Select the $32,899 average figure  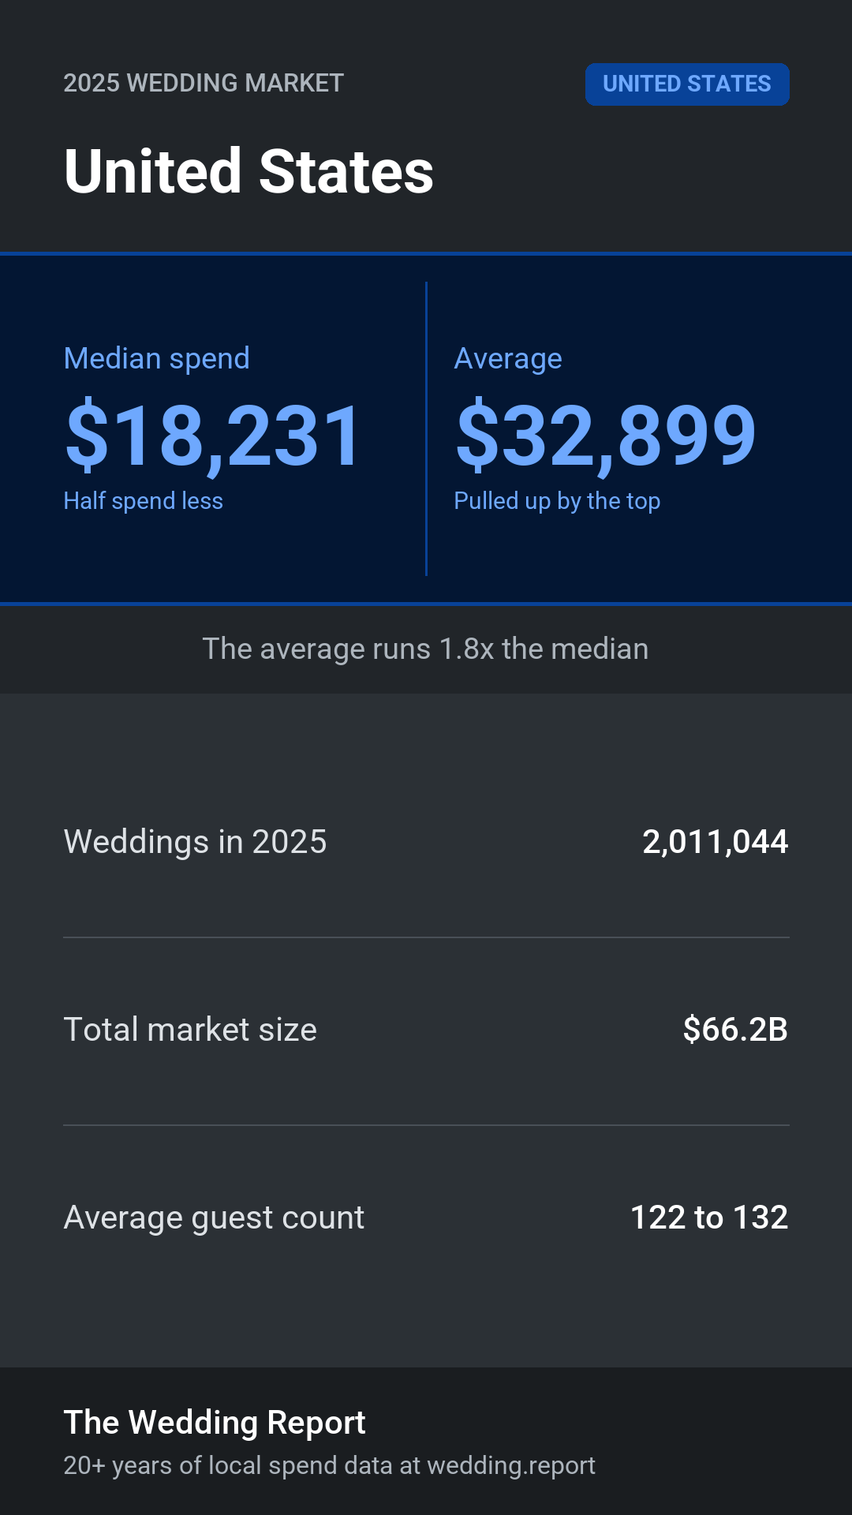coord(605,435)
